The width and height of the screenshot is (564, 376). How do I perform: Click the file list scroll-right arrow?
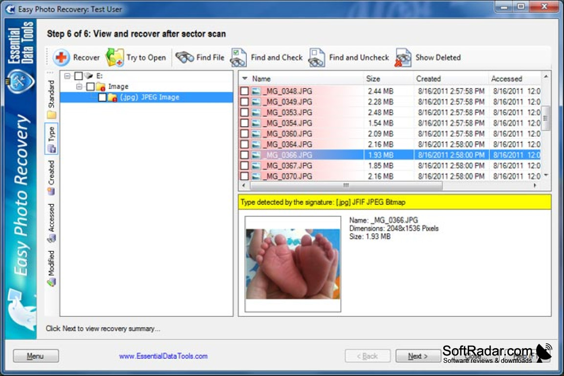535,186
